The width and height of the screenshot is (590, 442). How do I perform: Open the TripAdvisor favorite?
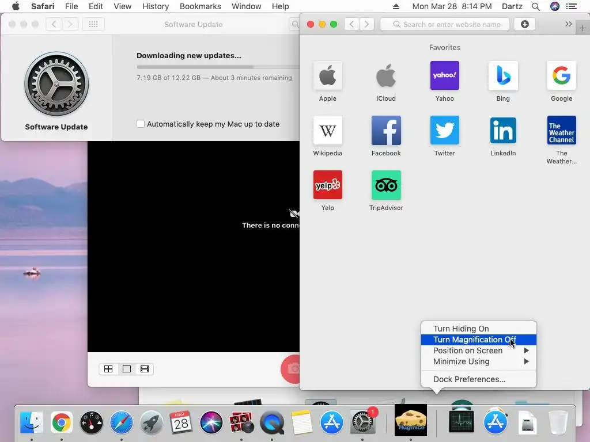386,185
